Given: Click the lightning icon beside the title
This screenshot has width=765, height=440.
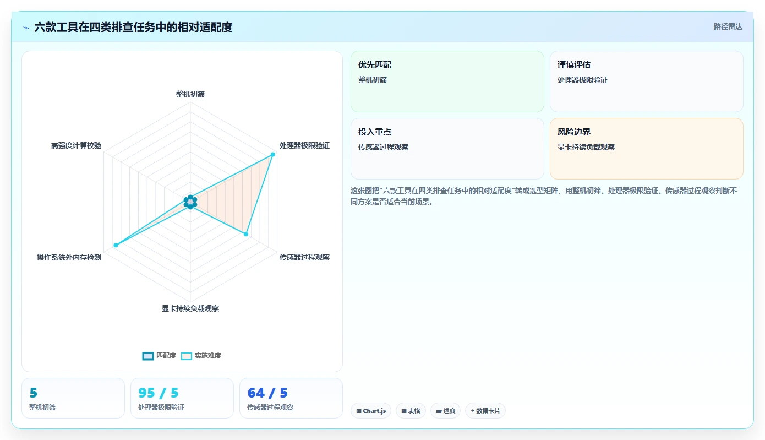Looking at the screenshot, I should (26, 28).
